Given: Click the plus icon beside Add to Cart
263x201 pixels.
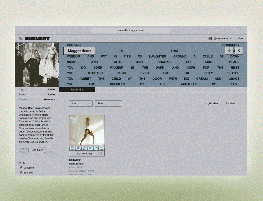Looking at the screenshot, I should pos(102,154).
